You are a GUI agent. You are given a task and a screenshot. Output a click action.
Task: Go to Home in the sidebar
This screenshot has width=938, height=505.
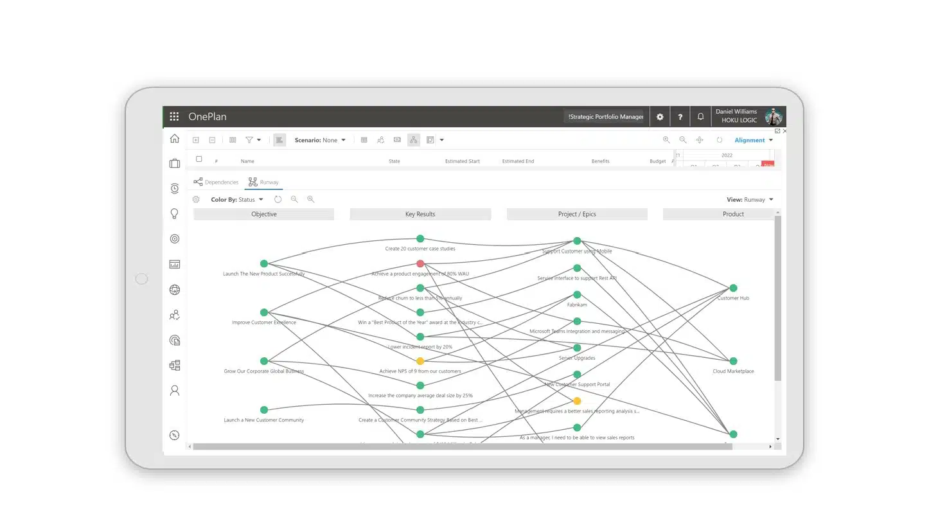174,139
